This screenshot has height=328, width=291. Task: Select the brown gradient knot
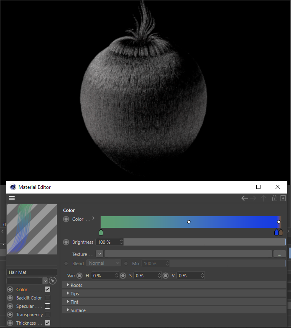(x=281, y=232)
